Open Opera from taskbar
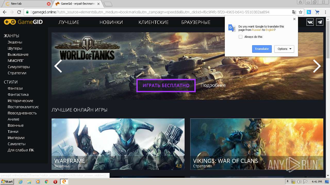The height and width of the screenshot is (185, 330). click(55, 182)
